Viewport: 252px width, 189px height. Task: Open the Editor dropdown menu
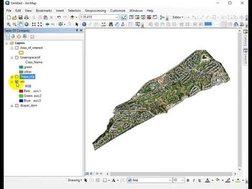[x=178, y=17]
